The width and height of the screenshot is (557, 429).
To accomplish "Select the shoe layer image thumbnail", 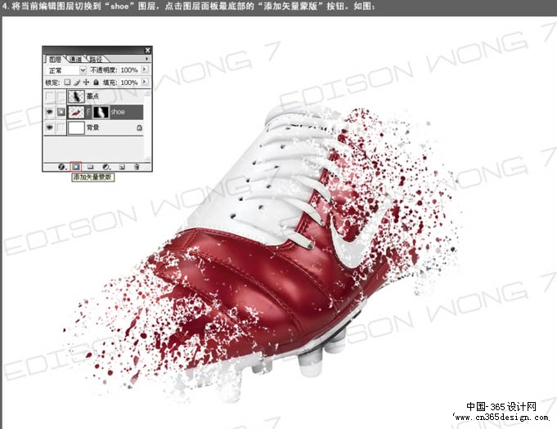I will [x=76, y=112].
